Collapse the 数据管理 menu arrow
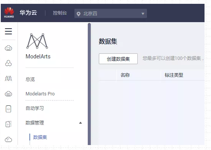Screen dimensions: 211x150 coord(81,123)
